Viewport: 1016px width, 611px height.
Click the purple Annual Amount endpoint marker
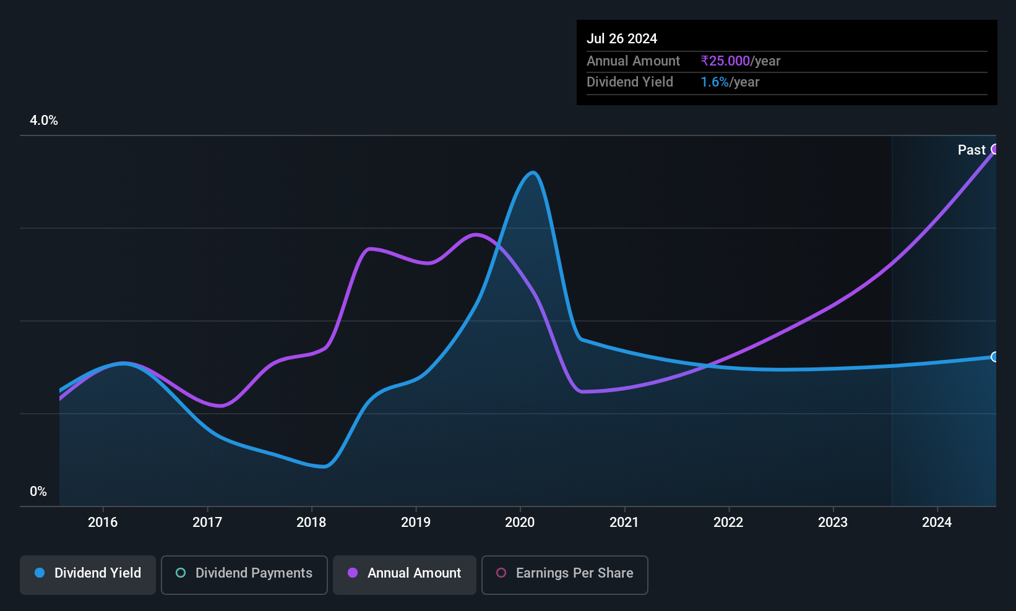coord(995,149)
